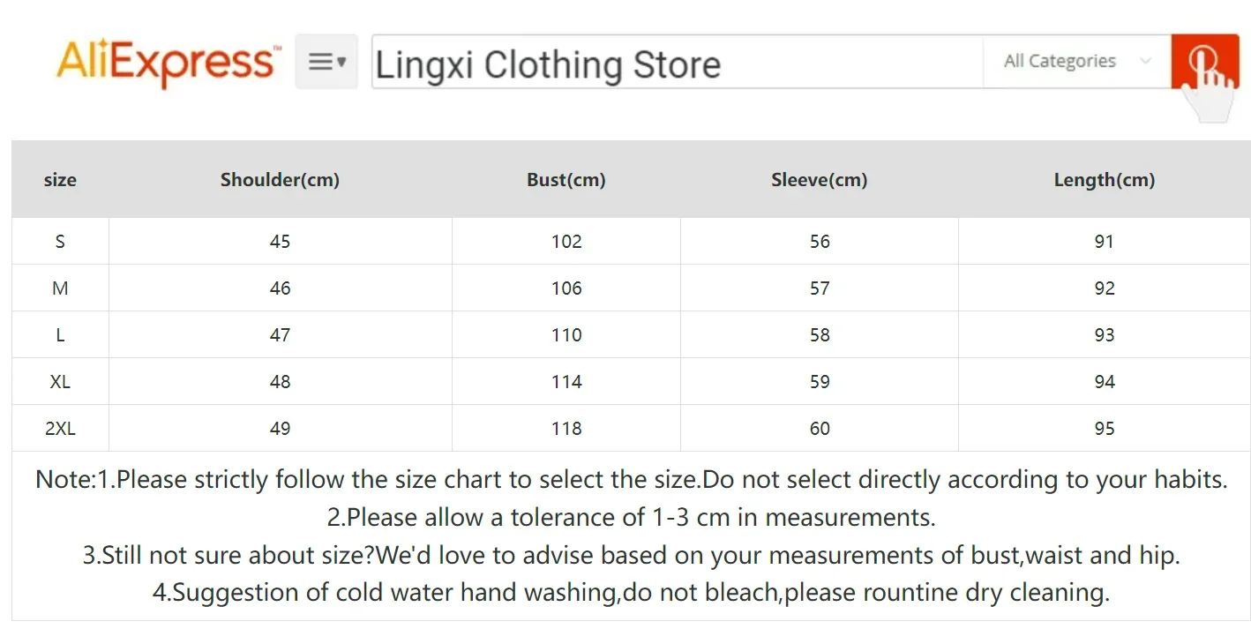Screen dimensions: 1251x629
Task: Click the M size row label
Action: point(60,288)
